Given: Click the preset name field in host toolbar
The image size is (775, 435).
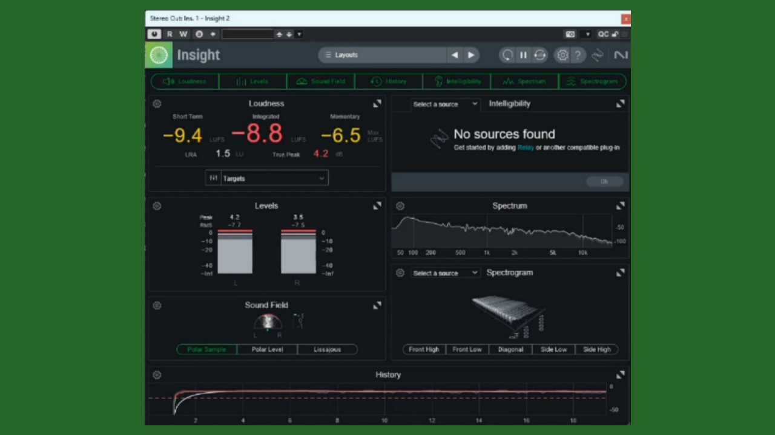Looking at the screenshot, I should [248, 34].
